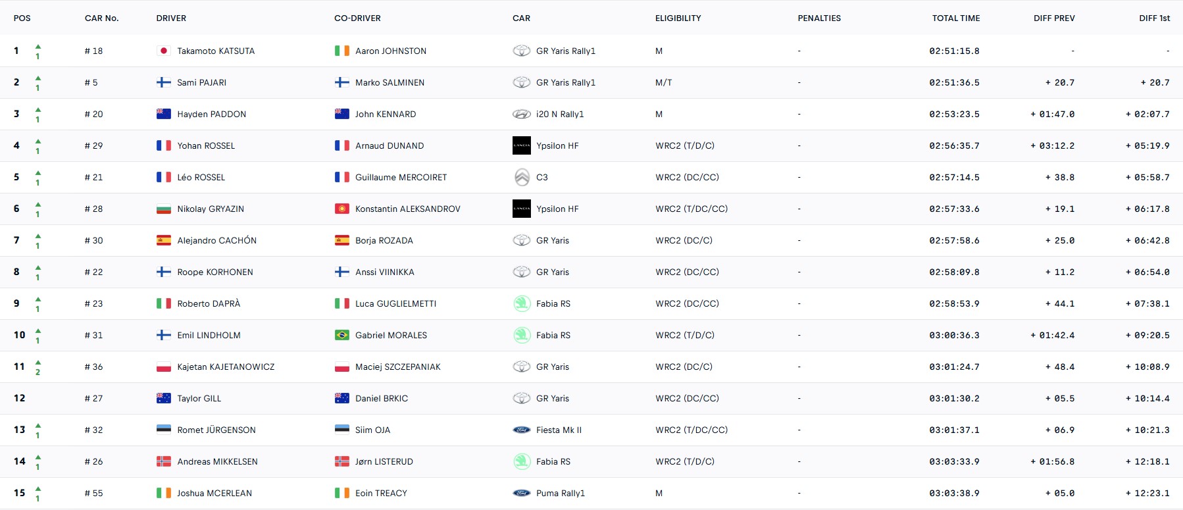
Task: Click the Skoda logo in Roberto DAPRÀ's row
Action: point(521,303)
